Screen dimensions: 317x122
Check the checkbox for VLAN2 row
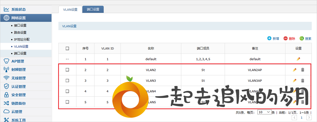point(67,70)
